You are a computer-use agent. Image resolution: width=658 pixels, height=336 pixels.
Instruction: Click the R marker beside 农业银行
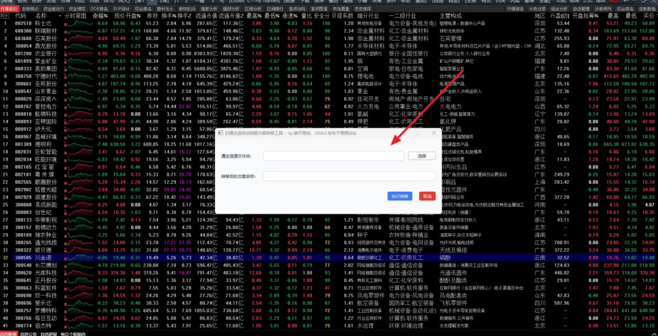point(65,54)
